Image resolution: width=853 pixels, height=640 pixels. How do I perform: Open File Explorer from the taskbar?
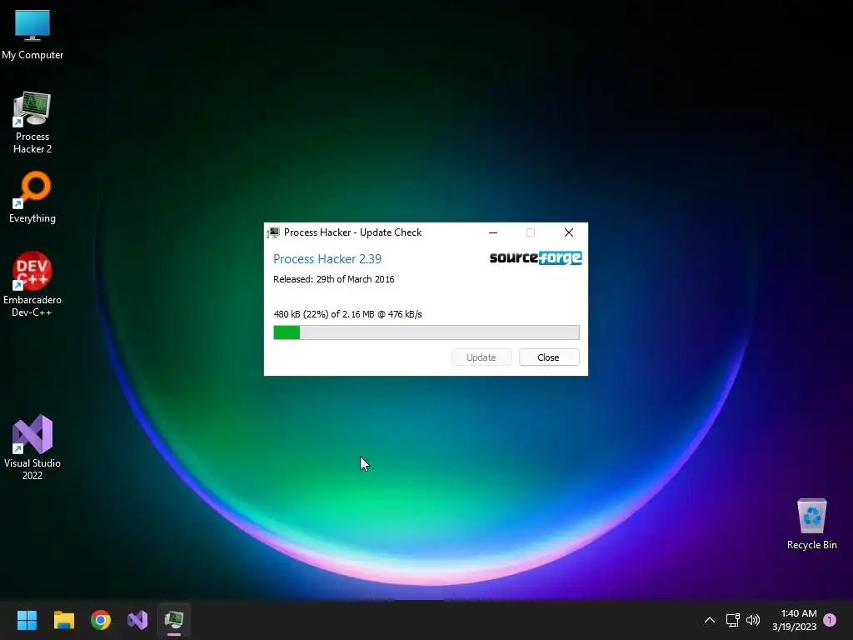pos(63,620)
